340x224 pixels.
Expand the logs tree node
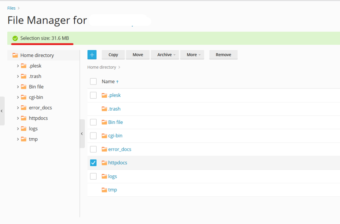(x=18, y=129)
